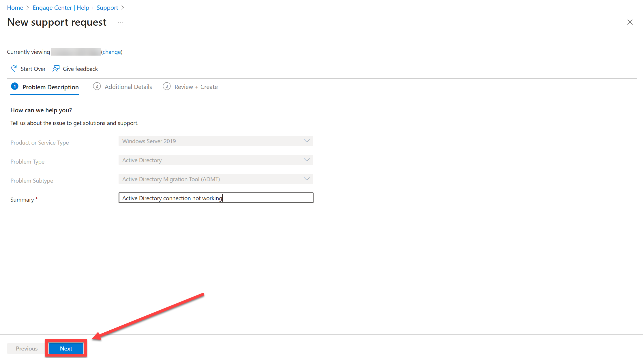Open the Problem Subtype dropdown
The image size is (643, 358).
pos(216,179)
